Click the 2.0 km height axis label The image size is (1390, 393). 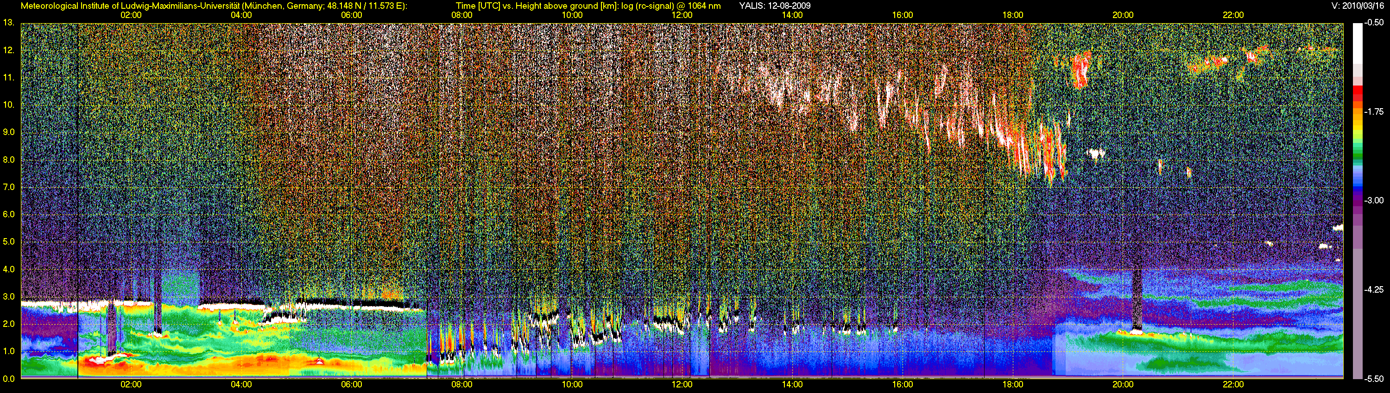pos(9,324)
